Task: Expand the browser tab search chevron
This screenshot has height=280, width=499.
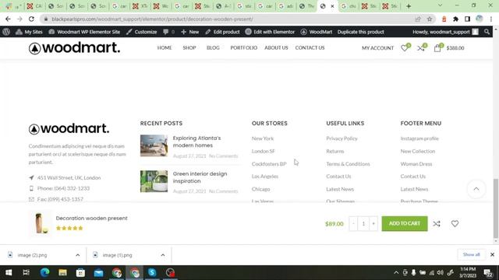Action: [x=440, y=5]
